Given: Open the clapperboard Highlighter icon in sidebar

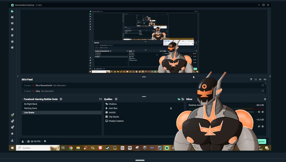Looking at the screenshot, I should 12,42.
